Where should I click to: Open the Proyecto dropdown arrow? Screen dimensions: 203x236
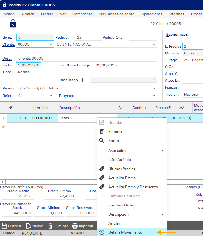154,96
